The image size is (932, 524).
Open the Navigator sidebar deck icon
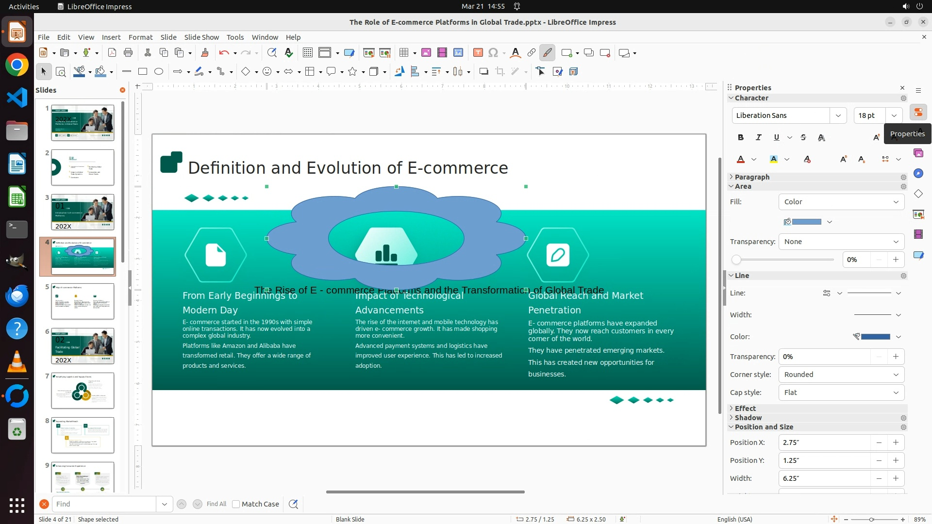tap(918, 174)
